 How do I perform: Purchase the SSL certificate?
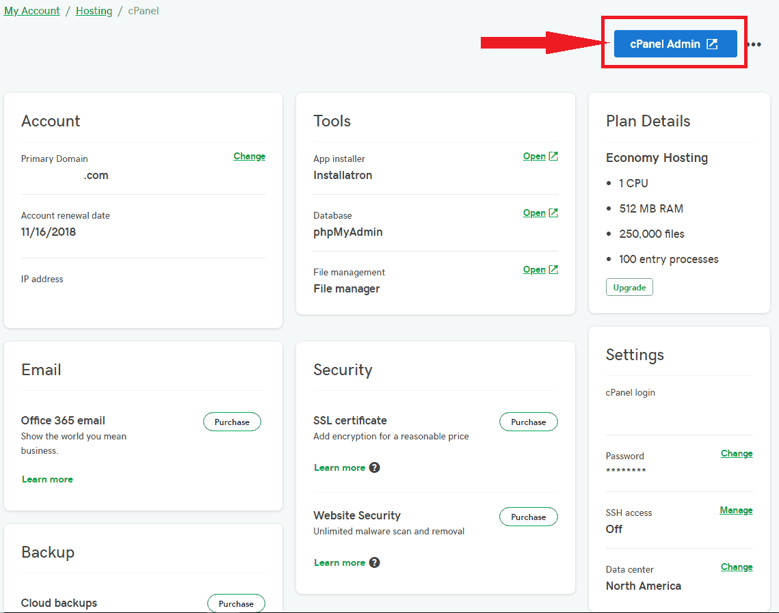tap(528, 422)
